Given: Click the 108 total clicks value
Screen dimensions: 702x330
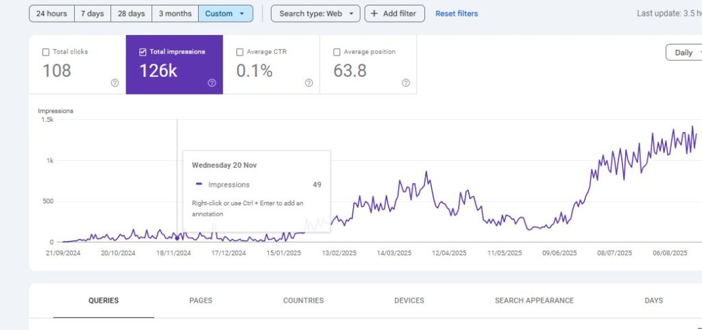Looking at the screenshot, I should [x=57, y=71].
